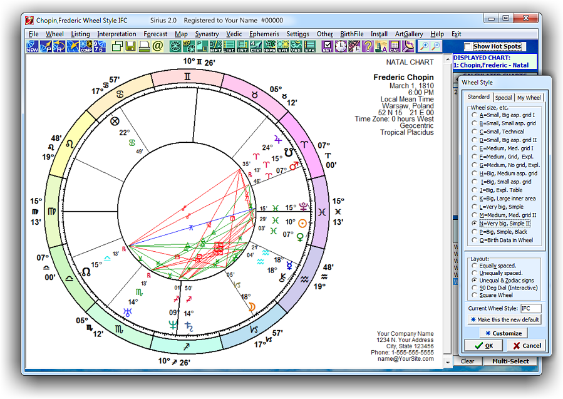
Task: Open the Ephemeris menu
Action: tap(264, 34)
